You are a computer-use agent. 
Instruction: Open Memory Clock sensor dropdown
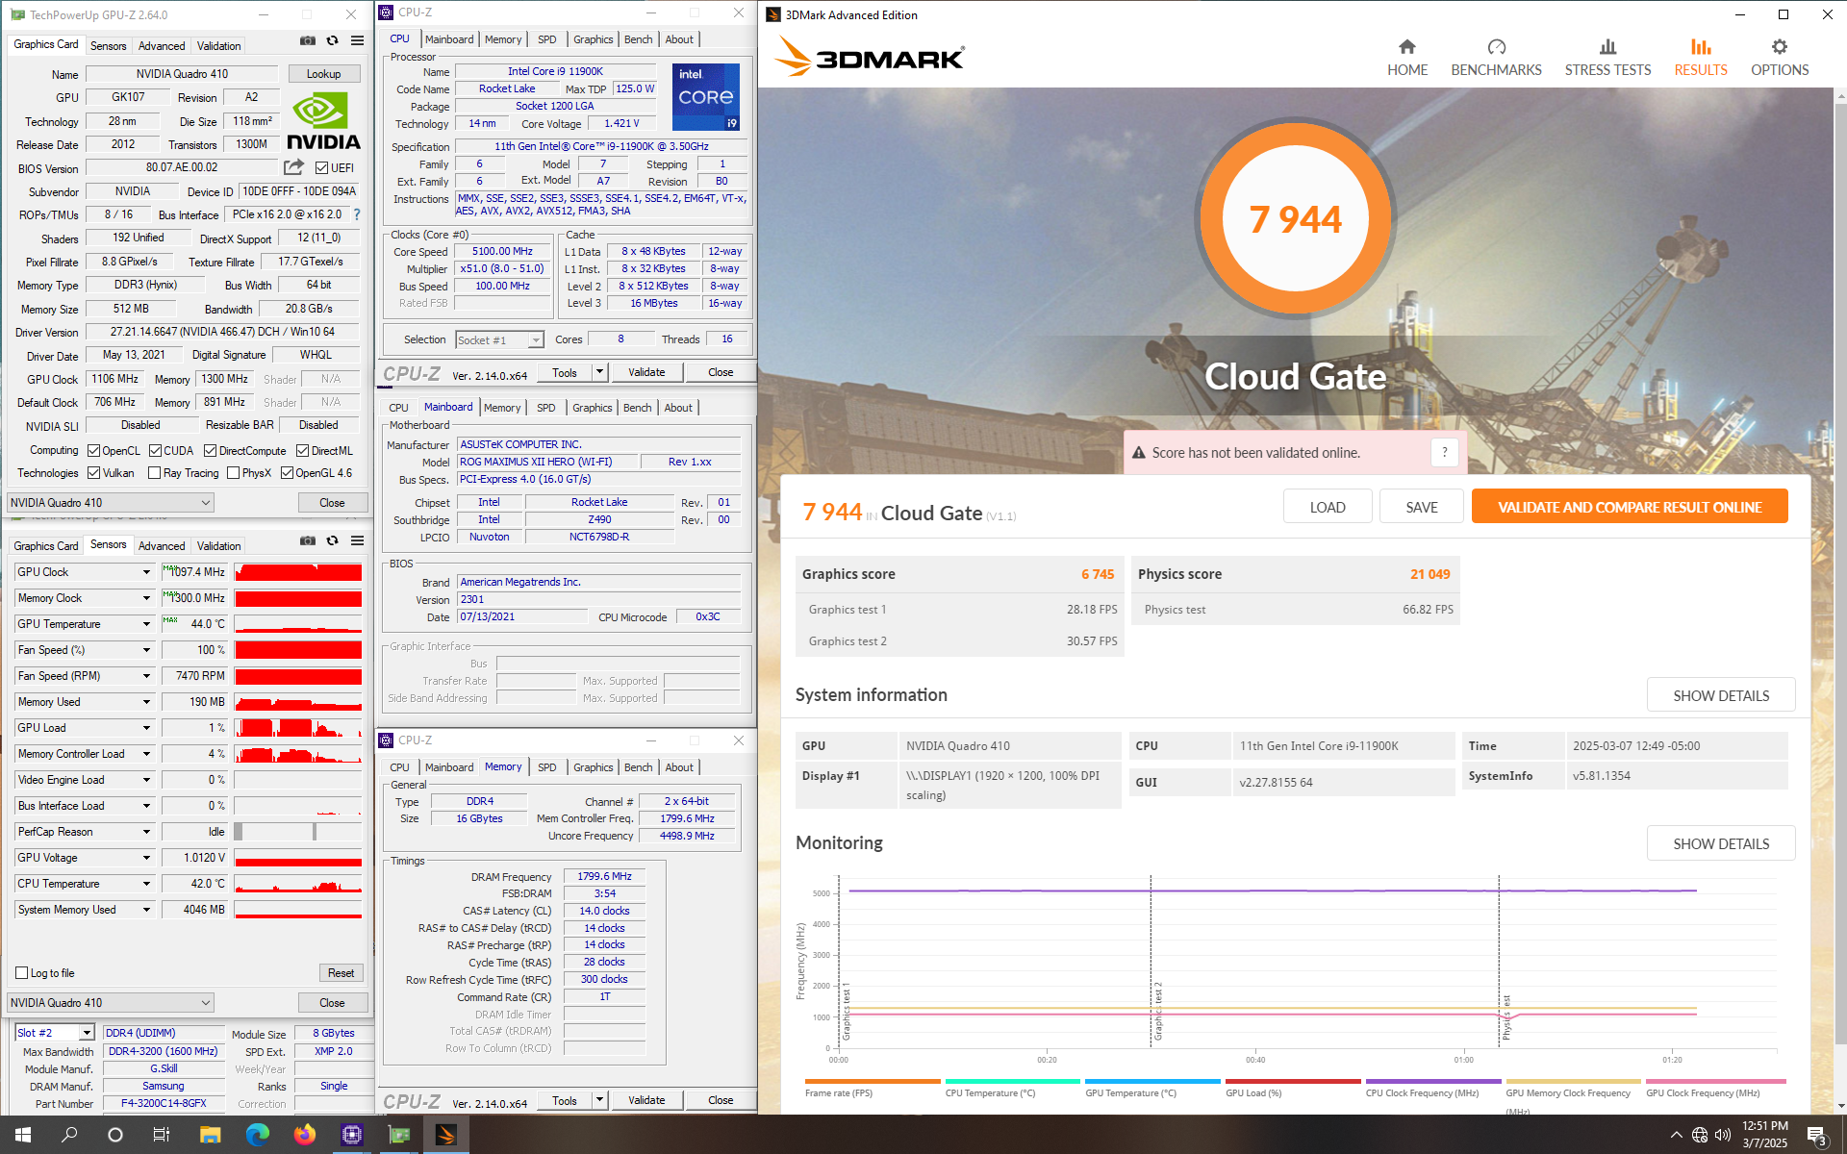pos(146,598)
